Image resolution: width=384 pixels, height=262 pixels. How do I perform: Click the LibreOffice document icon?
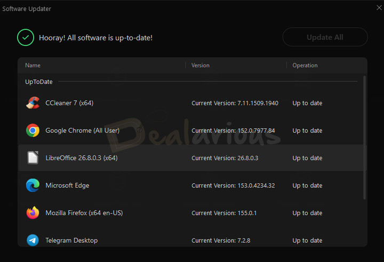(33, 158)
